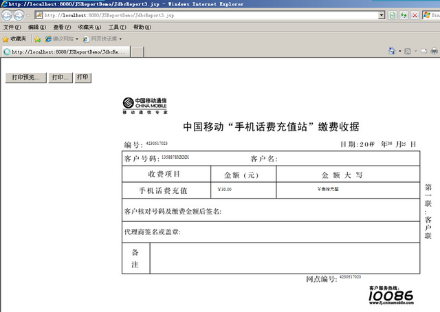Open the 查看(V) menu
This screenshot has width=440, height=312.
[62, 27]
